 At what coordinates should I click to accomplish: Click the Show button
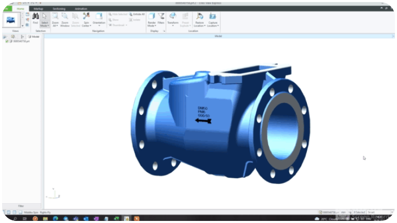pos(114,20)
